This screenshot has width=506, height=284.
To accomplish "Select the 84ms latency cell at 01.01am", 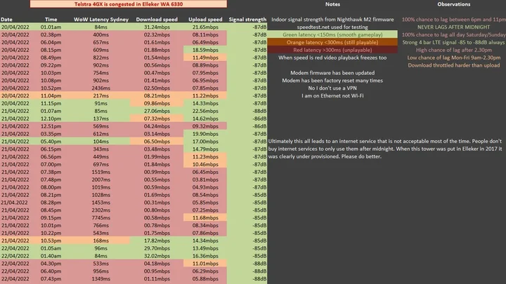I will point(101,27).
